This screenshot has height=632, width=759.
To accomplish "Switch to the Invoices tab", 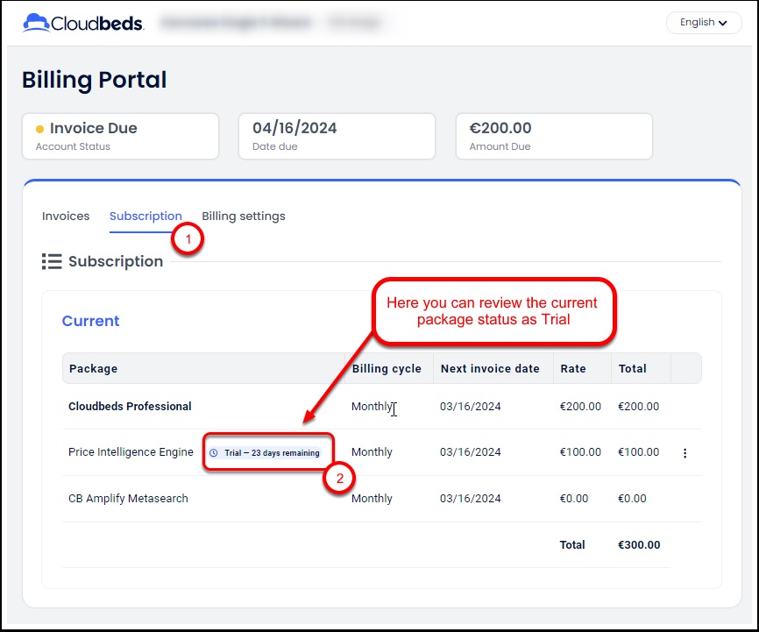I will (66, 216).
